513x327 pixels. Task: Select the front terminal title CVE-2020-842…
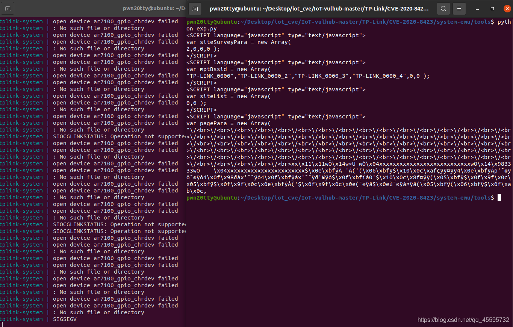coord(319,8)
